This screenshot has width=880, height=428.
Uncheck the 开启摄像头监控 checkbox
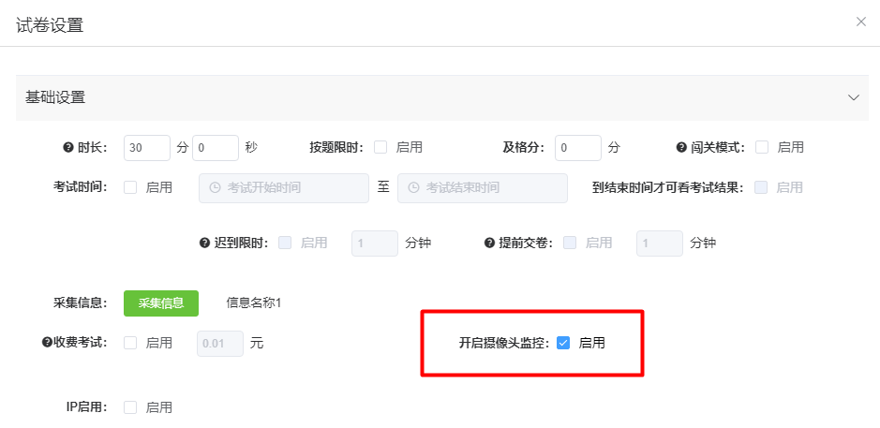563,343
